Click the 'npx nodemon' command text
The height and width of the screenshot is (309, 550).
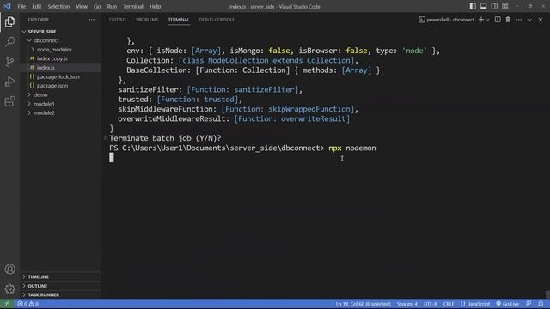coord(351,148)
